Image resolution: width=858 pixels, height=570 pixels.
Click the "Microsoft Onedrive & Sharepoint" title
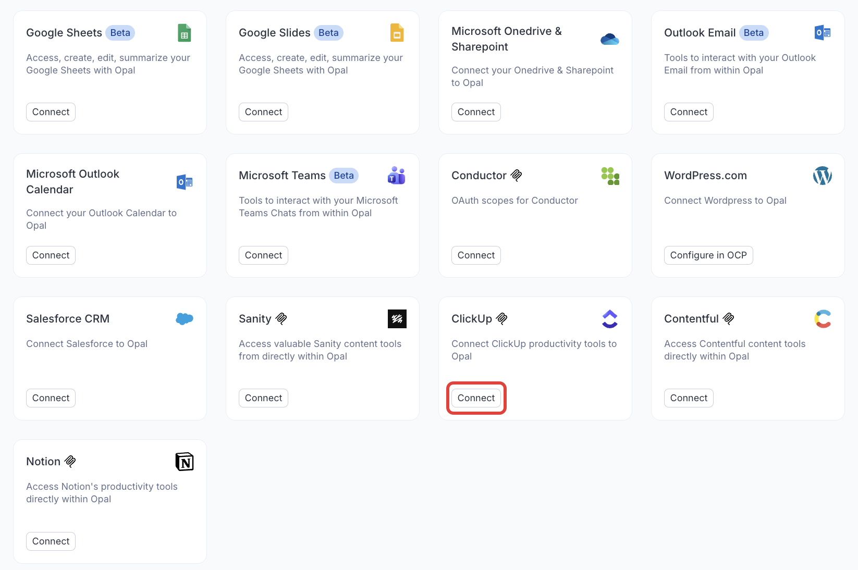coord(507,39)
